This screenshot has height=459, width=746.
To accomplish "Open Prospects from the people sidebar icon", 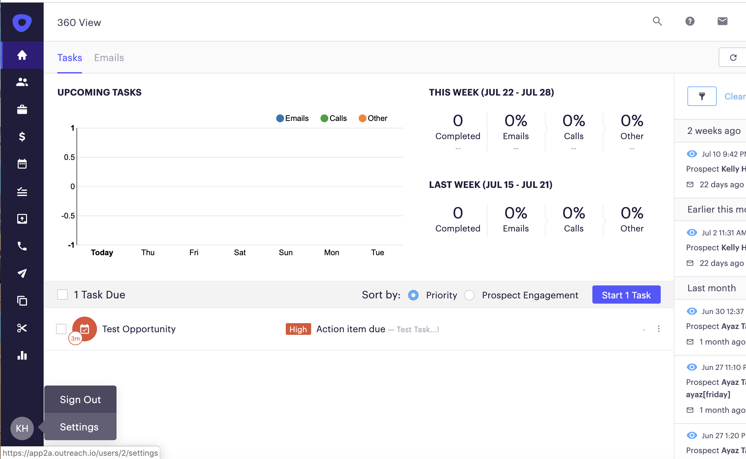I will click(22, 82).
